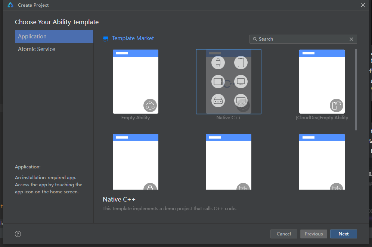Click the monitor device icon in Native C++

(x=241, y=82)
